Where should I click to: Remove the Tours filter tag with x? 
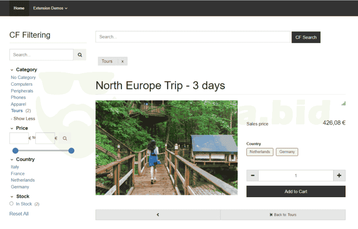123,61
